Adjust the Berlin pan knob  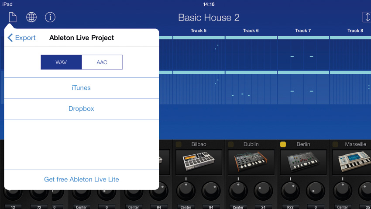pyautogui.click(x=291, y=190)
